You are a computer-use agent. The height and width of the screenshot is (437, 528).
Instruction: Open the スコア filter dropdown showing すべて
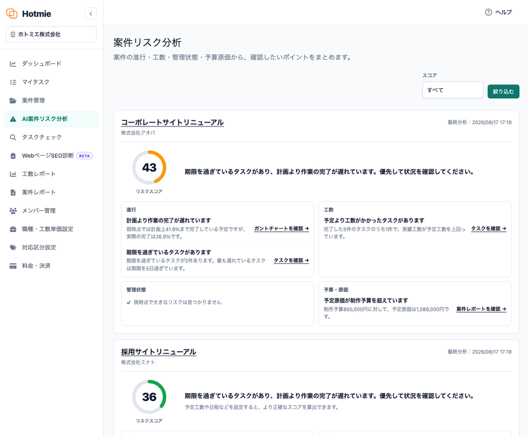pos(453,90)
